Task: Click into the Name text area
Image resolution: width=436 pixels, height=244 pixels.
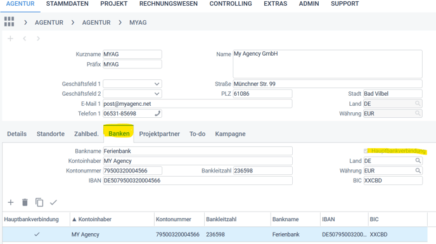Action: tap(328, 64)
